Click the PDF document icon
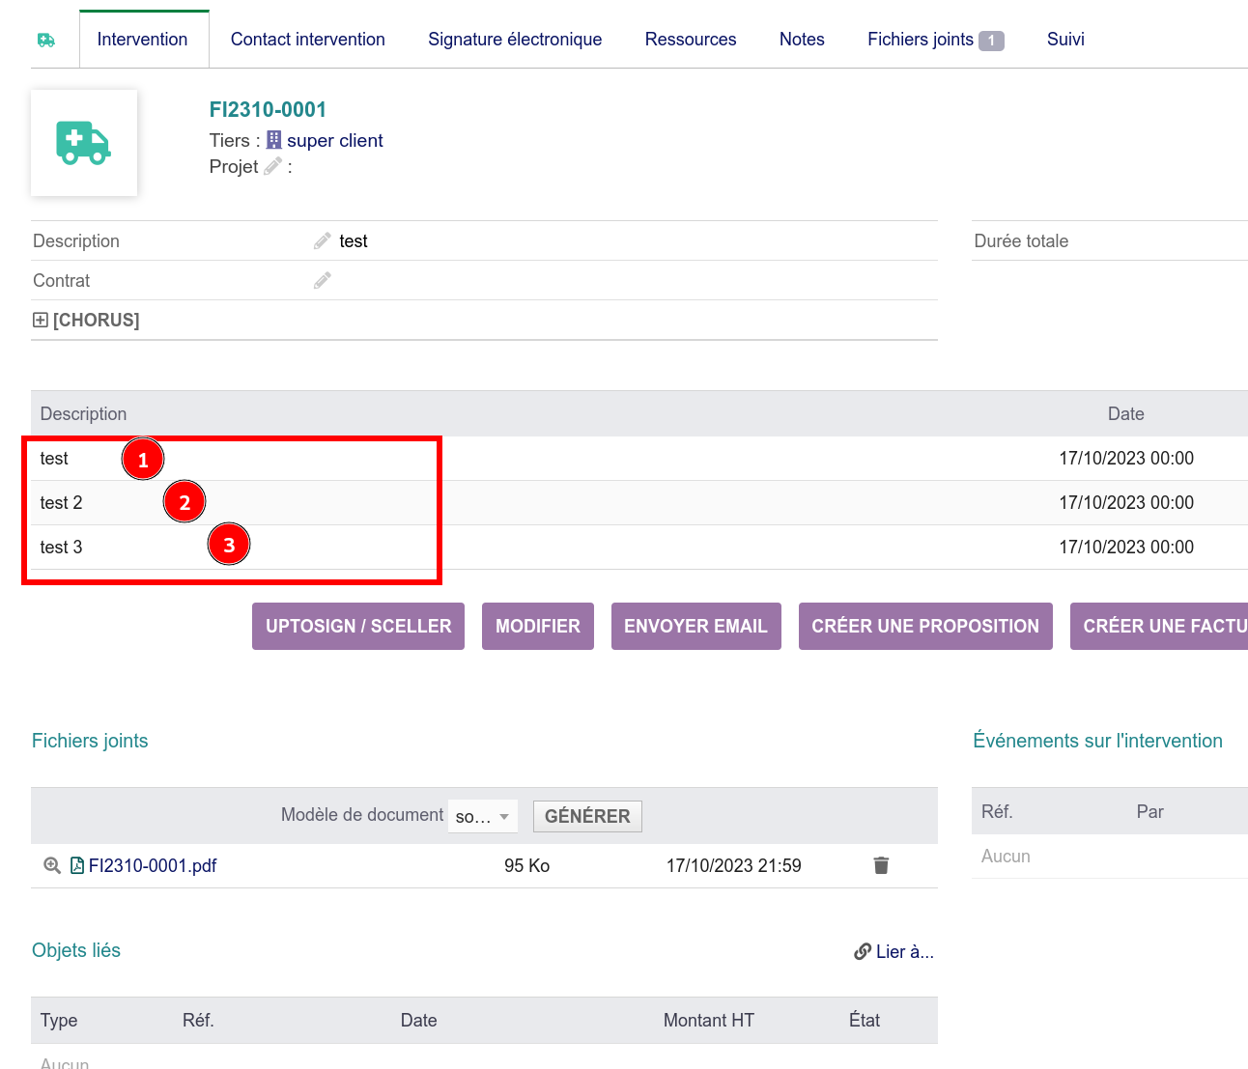The width and height of the screenshot is (1248, 1069). (76, 865)
